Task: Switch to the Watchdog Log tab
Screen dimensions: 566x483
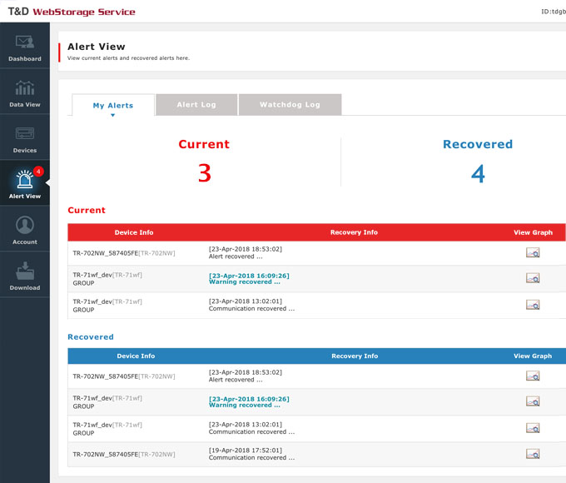Action: (290, 105)
